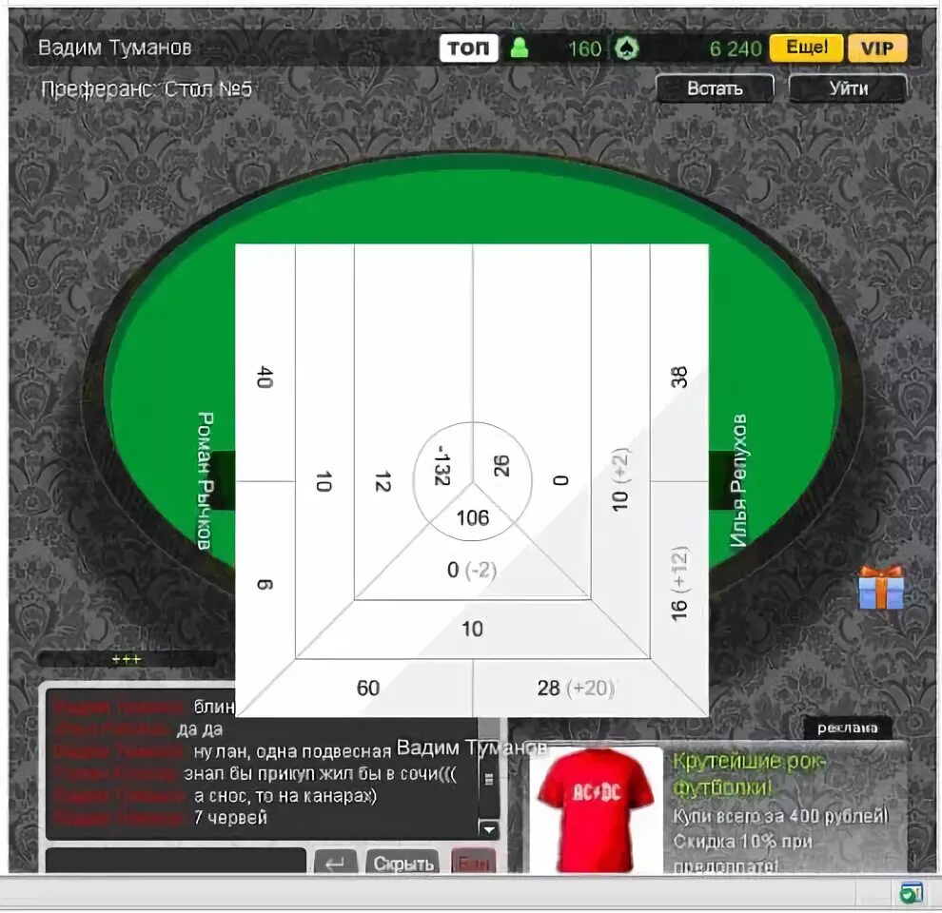
Task: Open the VIP section
Action: pyautogui.click(x=877, y=49)
